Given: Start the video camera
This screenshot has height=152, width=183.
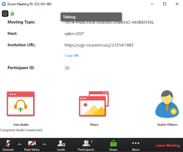Looking at the screenshot, I should [x=32, y=145].
